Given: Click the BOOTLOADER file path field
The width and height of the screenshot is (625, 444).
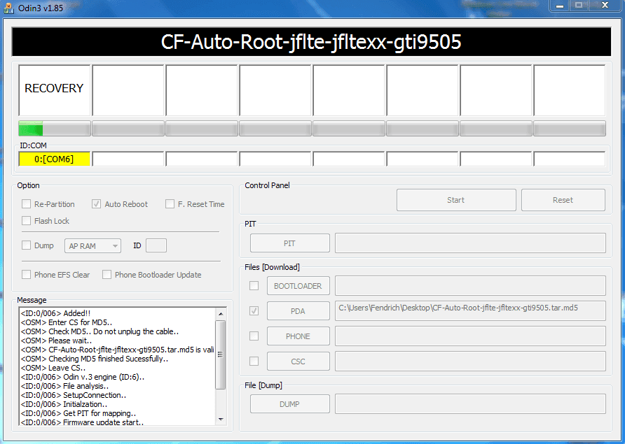Looking at the screenshot, I should [x=470, y=286].
